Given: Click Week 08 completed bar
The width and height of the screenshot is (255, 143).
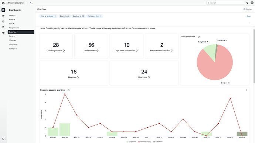Looking at the screenshot, I should 112,134.
